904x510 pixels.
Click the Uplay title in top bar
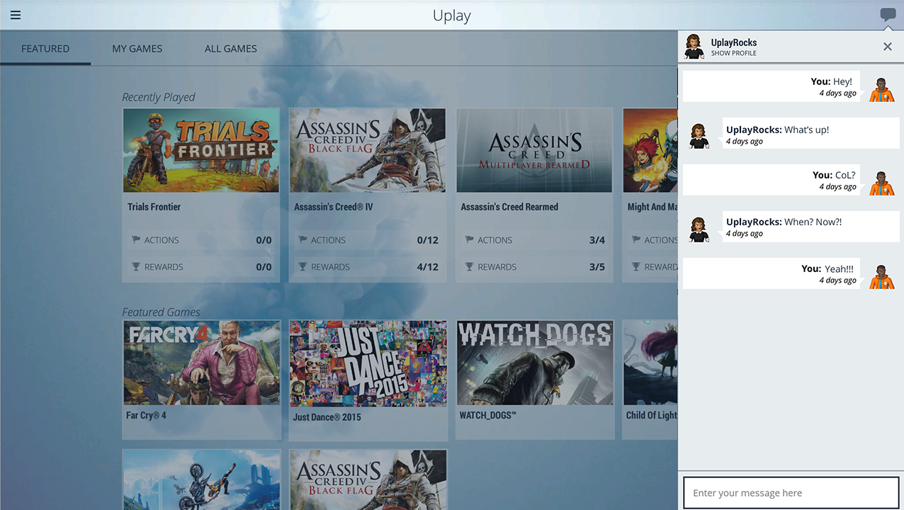452,16
